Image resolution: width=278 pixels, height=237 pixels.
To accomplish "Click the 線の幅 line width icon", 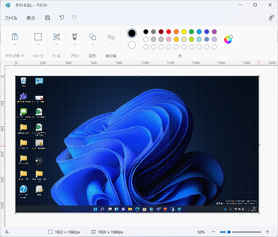I will 111,37.
